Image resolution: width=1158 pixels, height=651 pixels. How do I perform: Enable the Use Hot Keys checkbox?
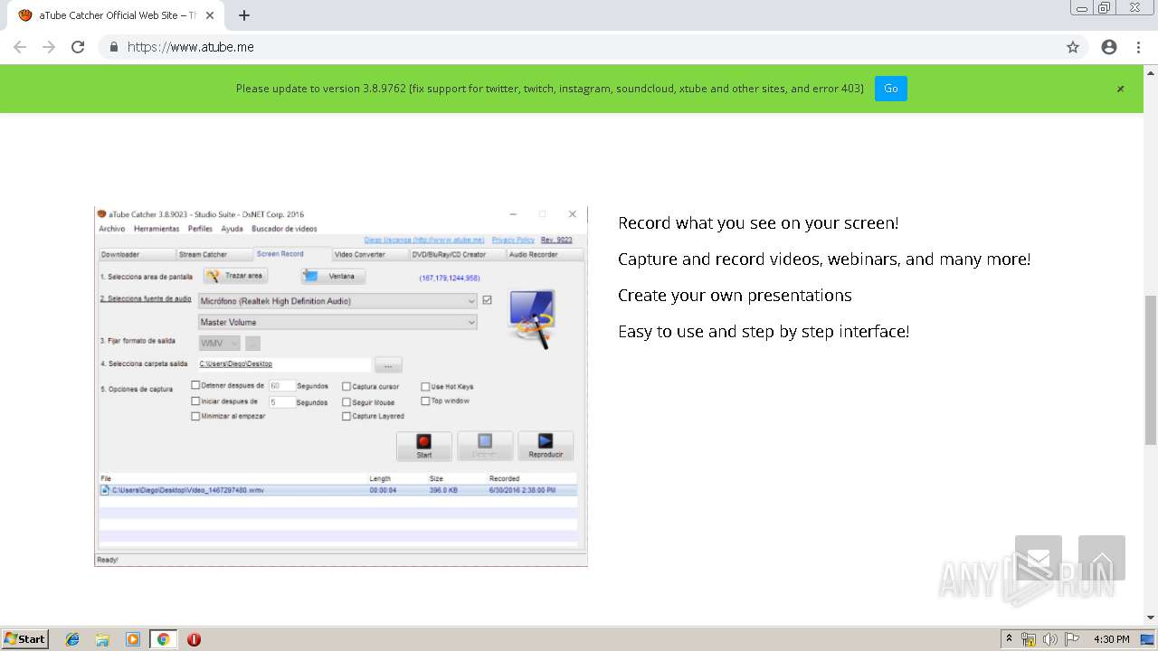425,386
